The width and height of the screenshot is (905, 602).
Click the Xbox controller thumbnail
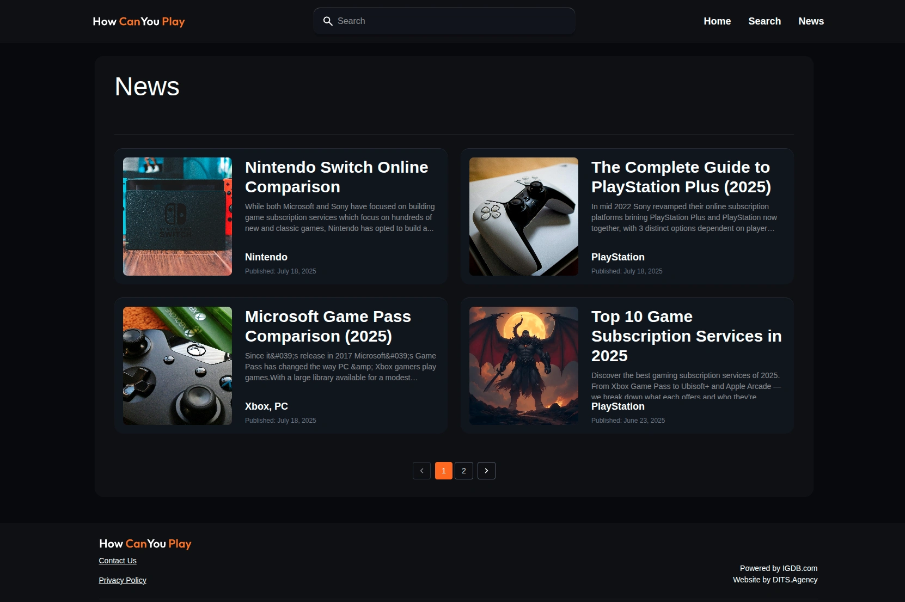[178, 366]
